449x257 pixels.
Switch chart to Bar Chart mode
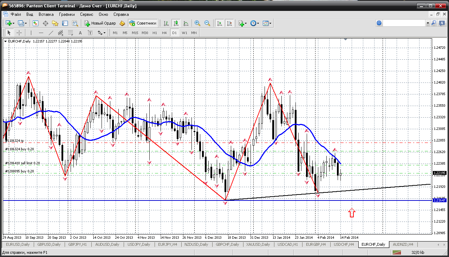tap(166, 23)
